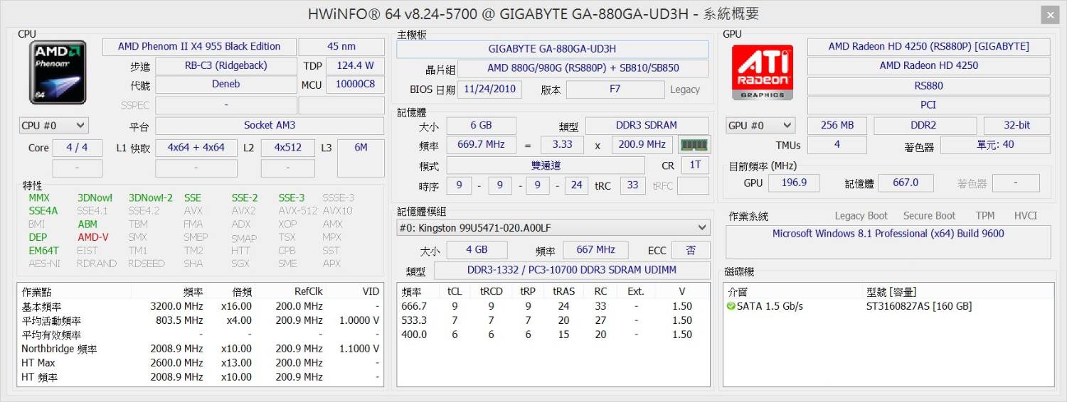Click the 1T command rate field

point(695,165)
